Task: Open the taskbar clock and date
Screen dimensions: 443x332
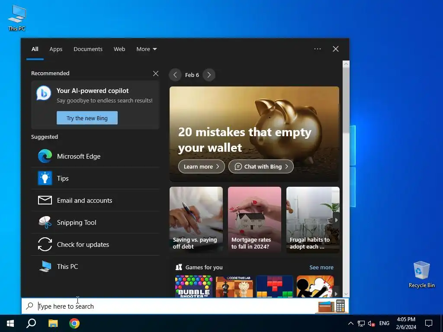Action: click(x=406, y=323)
